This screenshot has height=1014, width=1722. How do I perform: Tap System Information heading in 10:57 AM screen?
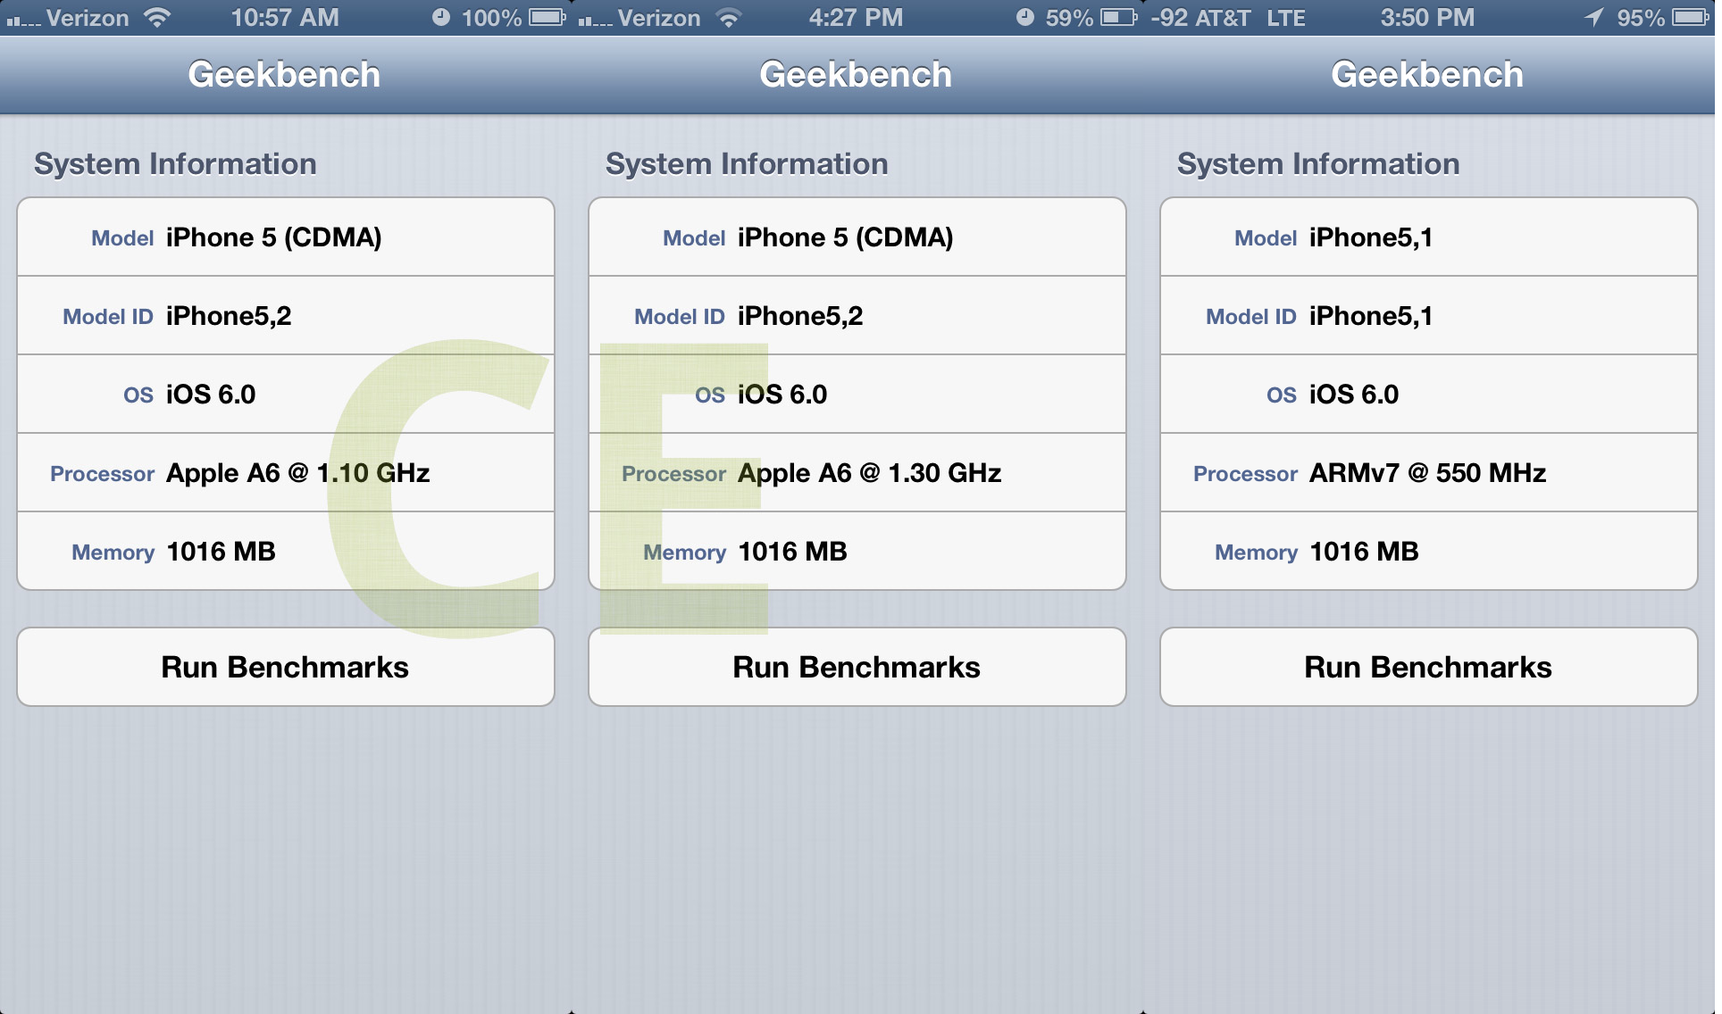tap(175, 164)
